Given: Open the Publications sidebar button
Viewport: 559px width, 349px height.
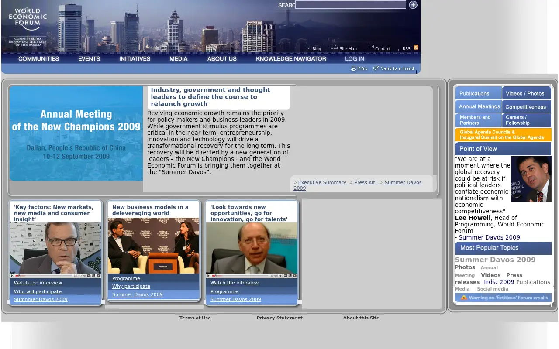Looking at the screenshot, I should tap(478, 93).
